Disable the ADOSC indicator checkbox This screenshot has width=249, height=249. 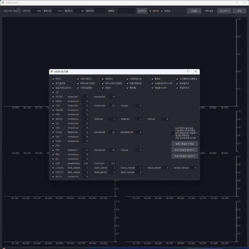coord(53,97)
